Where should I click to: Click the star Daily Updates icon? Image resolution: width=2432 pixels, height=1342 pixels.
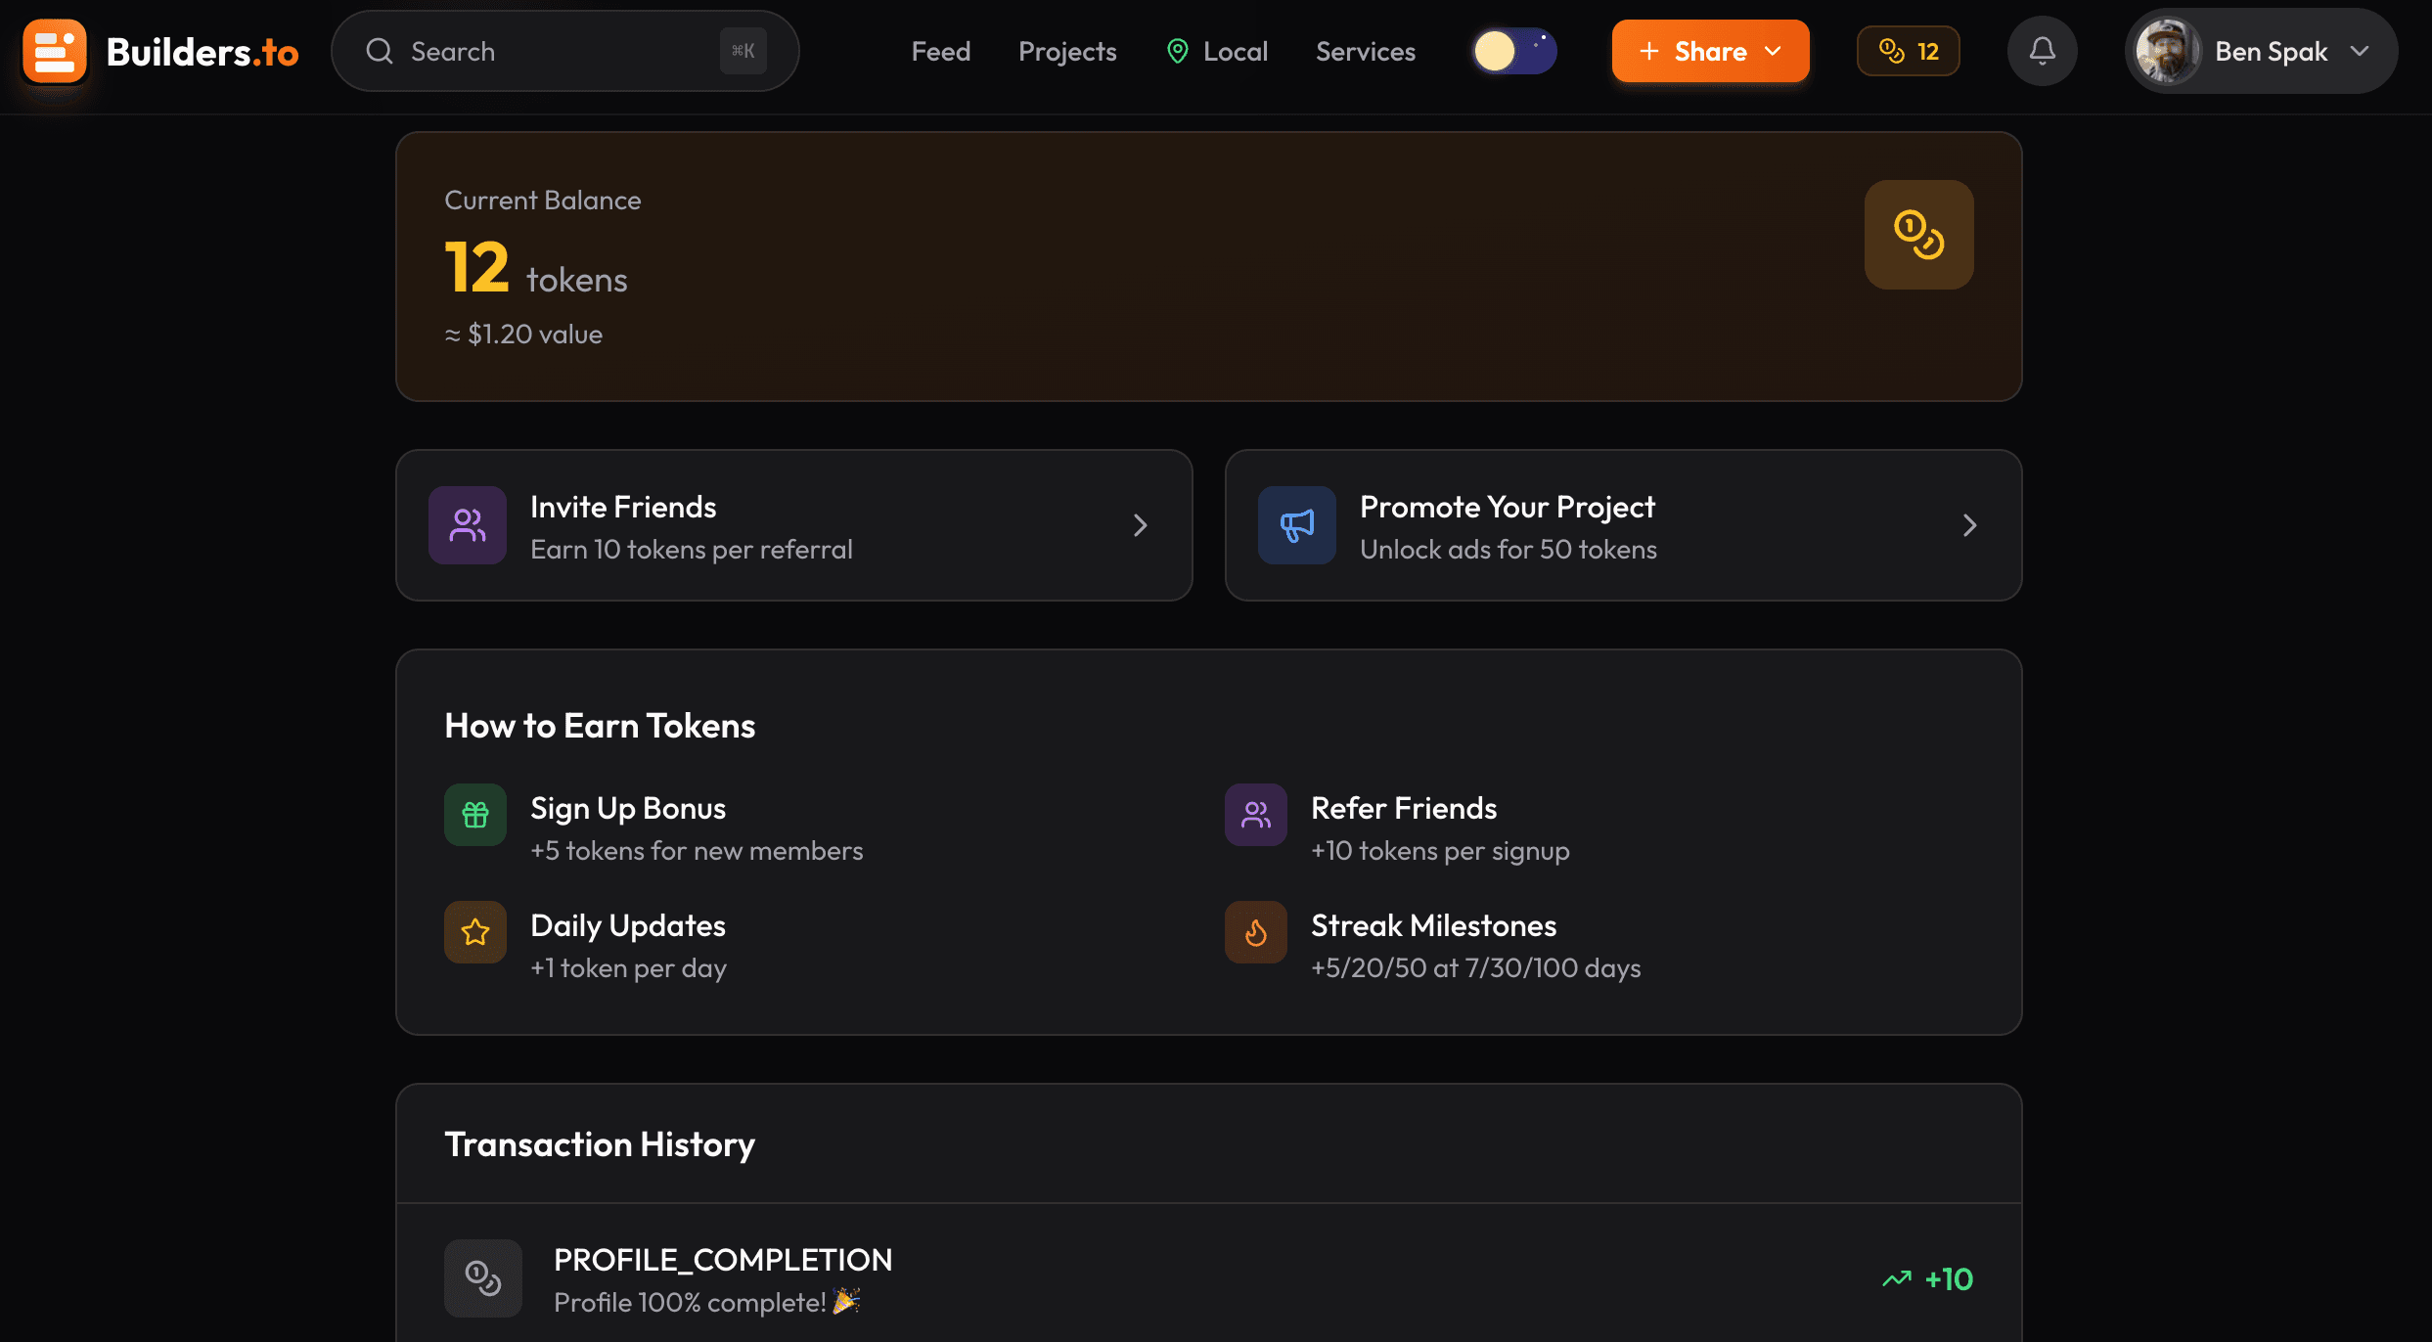(475, 932)
